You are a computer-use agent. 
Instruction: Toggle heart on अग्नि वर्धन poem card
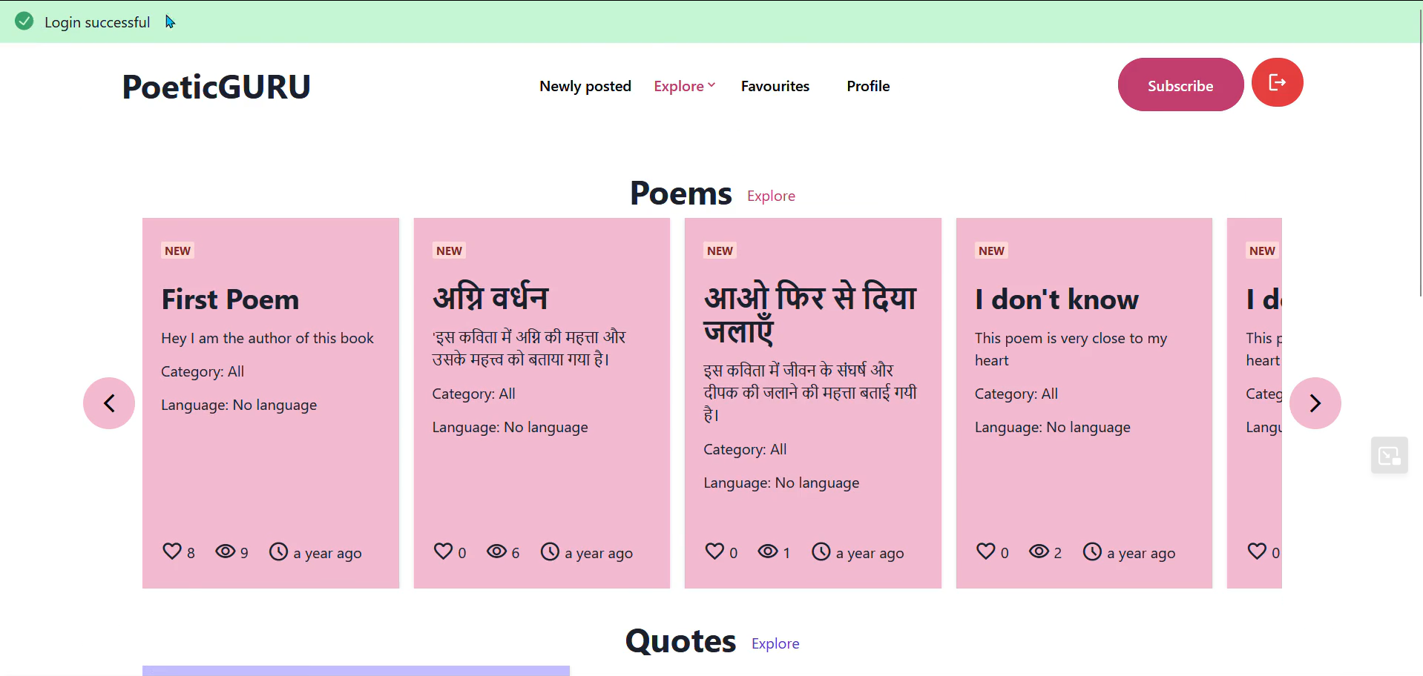(443, 551)
